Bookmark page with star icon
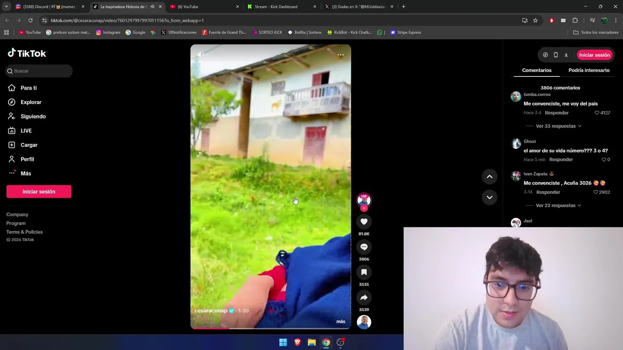The height and width of the screenshot is (350, 623). coord(535,20)
